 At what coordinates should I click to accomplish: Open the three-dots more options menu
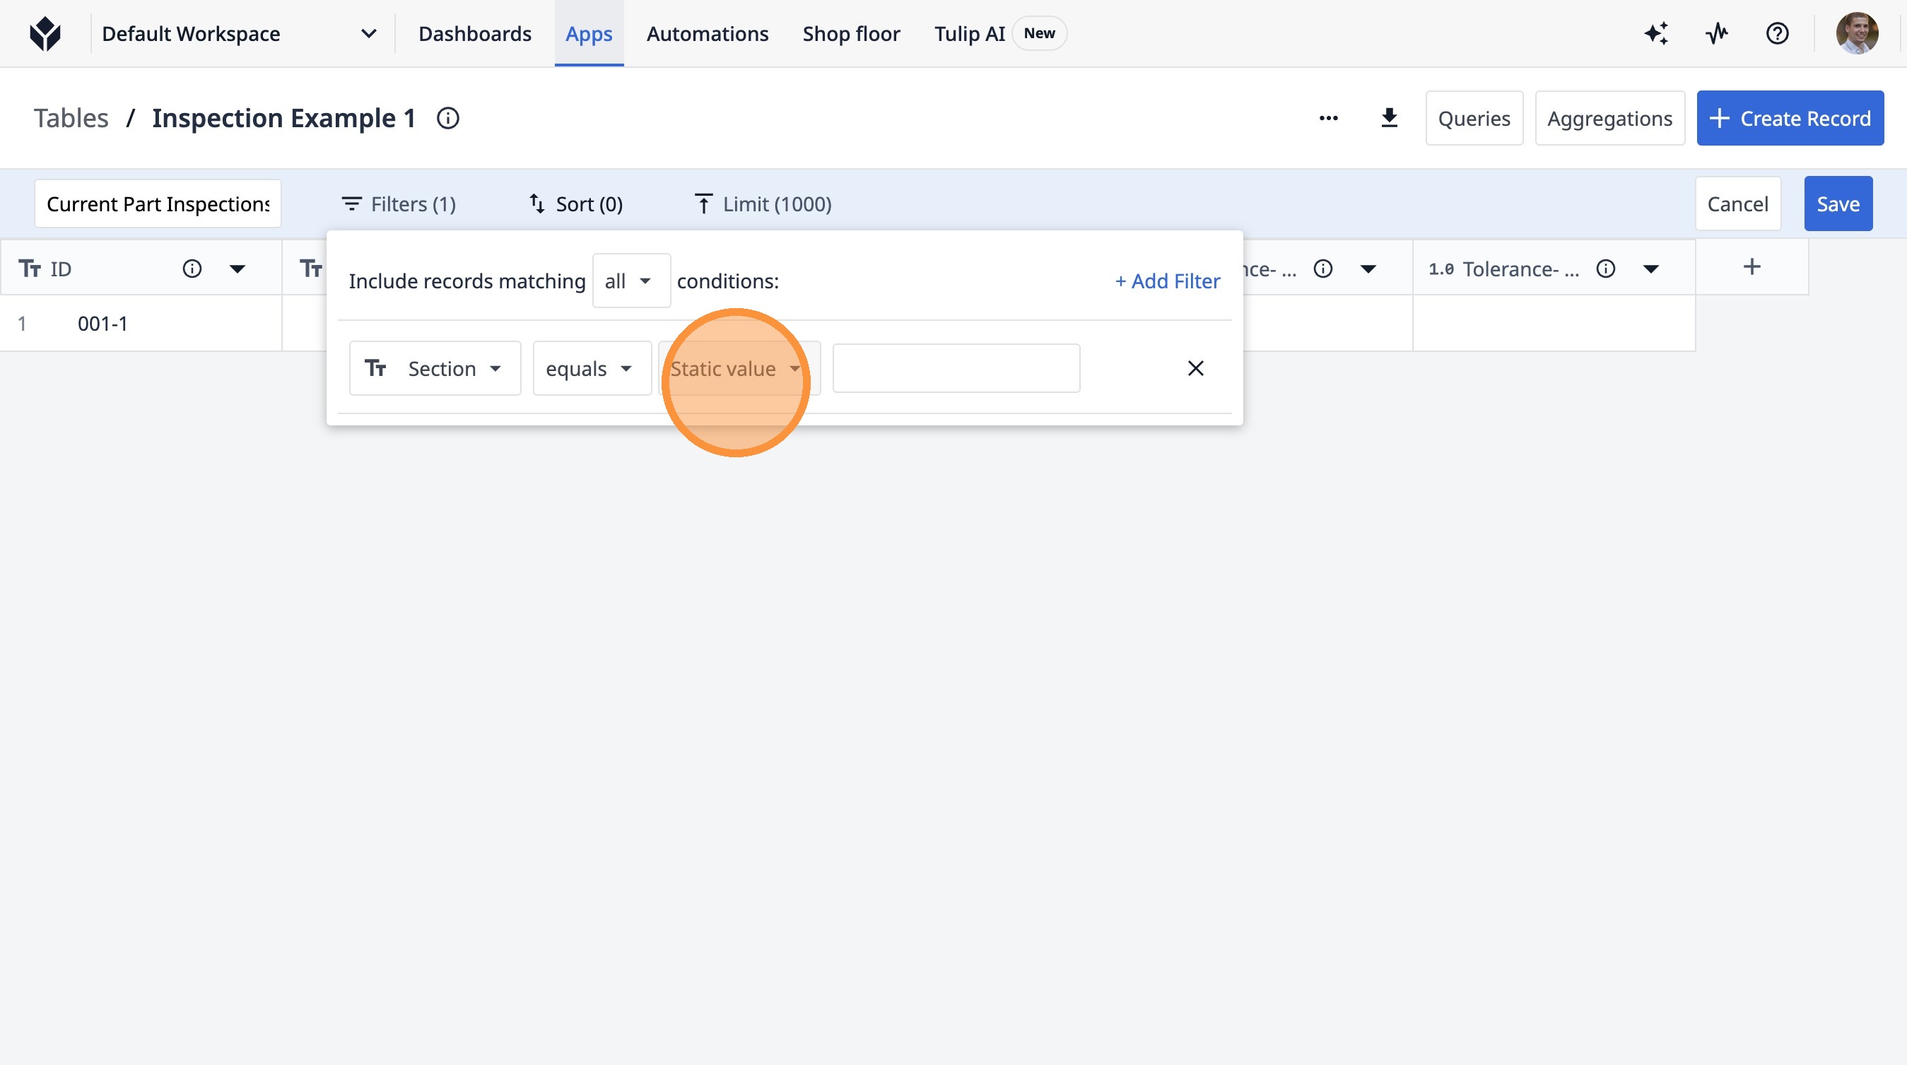tap(1328, 119)
